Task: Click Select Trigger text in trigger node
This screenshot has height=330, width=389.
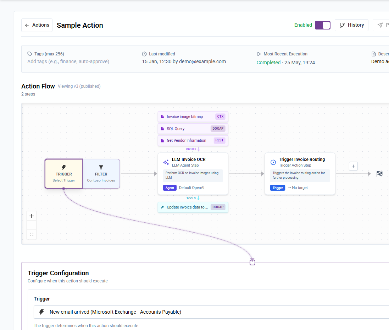Action: [64, 180]
